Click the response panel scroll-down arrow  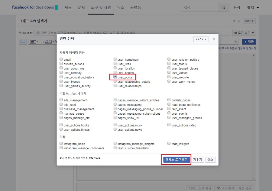coord(254,178)
